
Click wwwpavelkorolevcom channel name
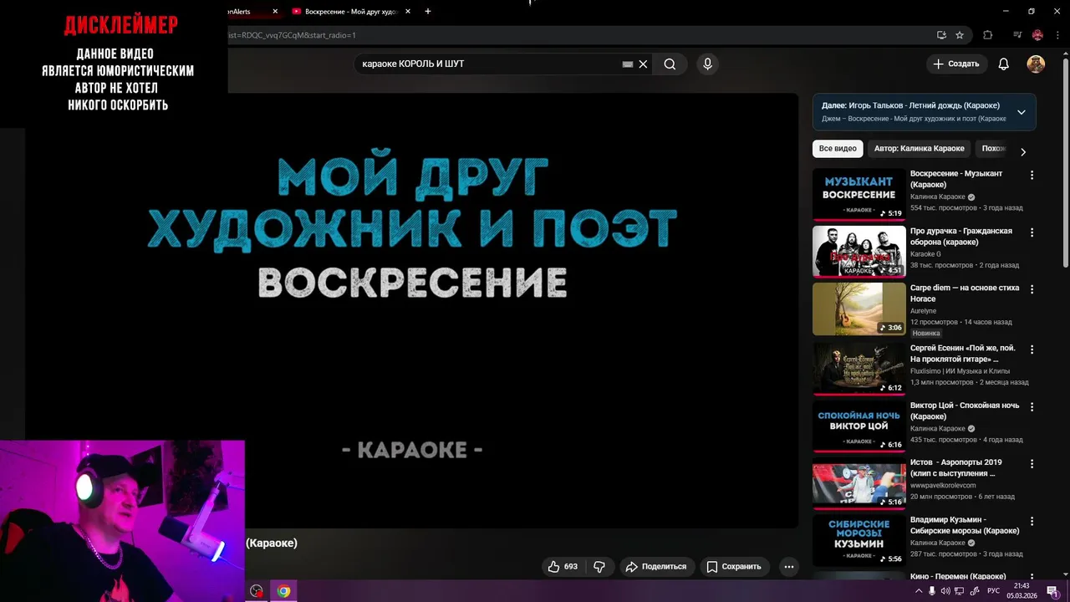[x=943, y=485]
